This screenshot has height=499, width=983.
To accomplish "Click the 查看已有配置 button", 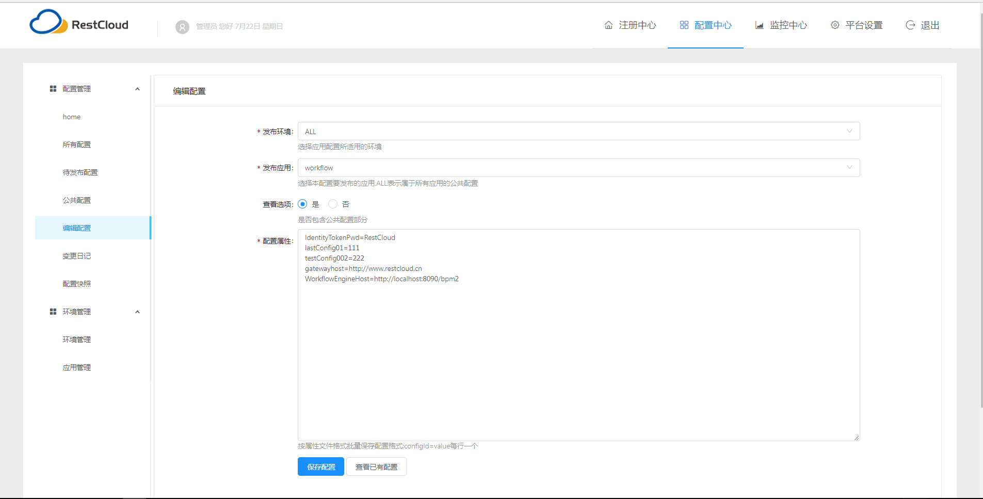I will pyautogui.click(x=376, y=466).
